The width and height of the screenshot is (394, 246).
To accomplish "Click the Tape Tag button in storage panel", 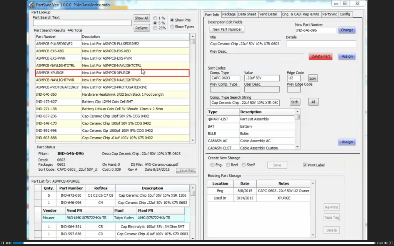I will 331,217.
